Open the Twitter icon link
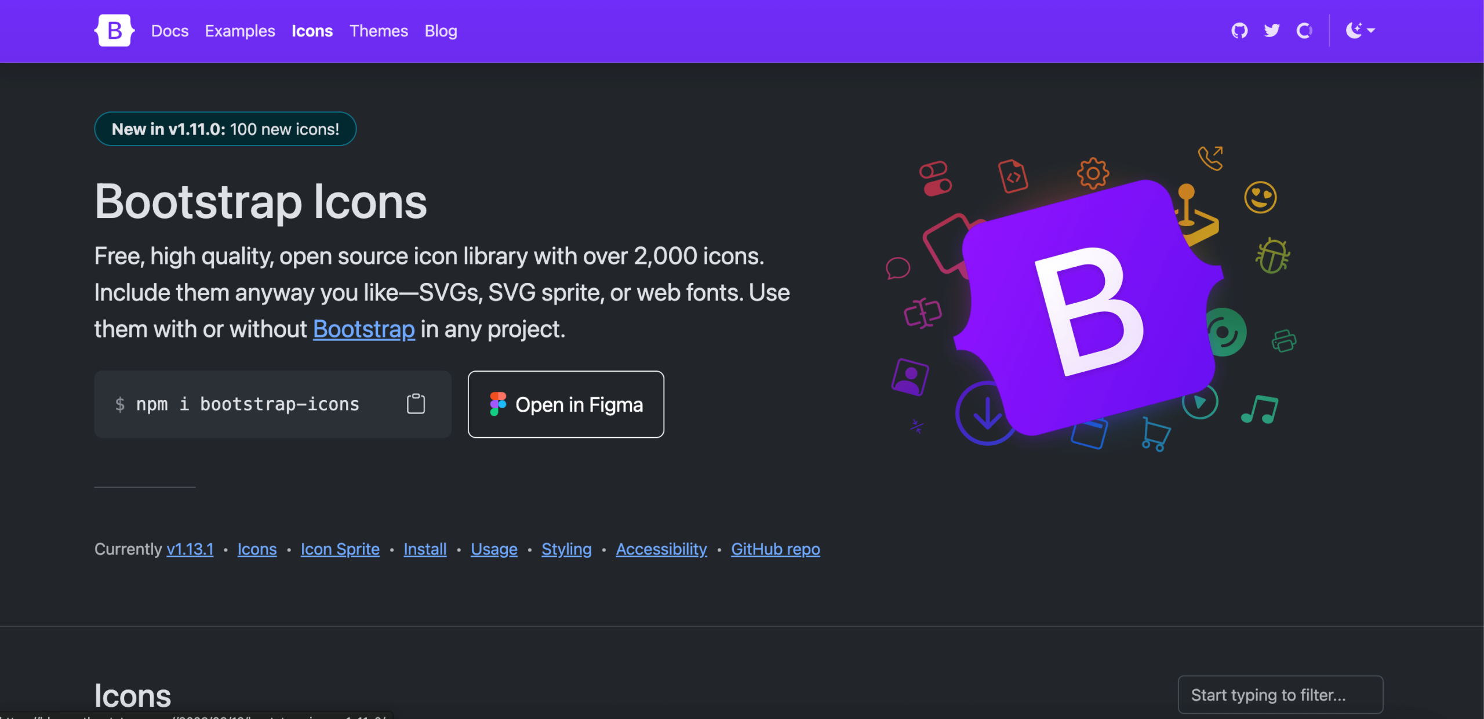 [x=1272, y=31]
